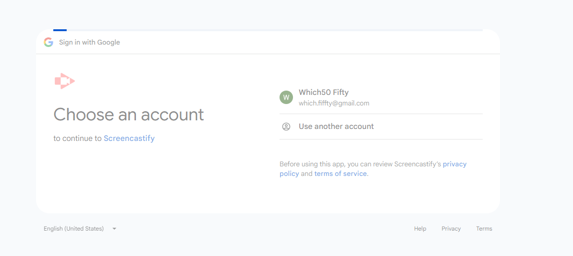573x256 pixels.
Task: Open the Help footer link
Action: [420, 229]
